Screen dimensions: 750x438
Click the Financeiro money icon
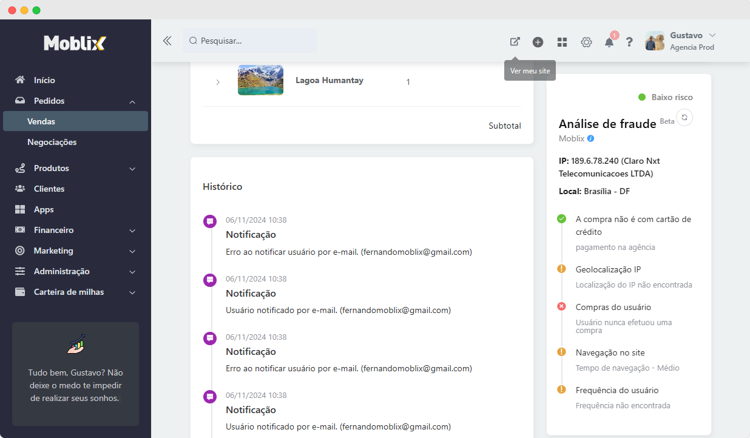[20, 230]
